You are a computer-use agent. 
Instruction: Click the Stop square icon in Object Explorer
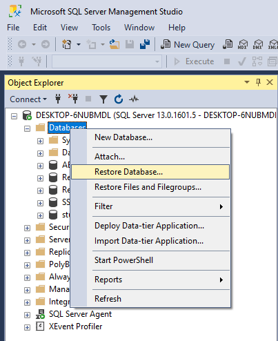click(88, 99)
